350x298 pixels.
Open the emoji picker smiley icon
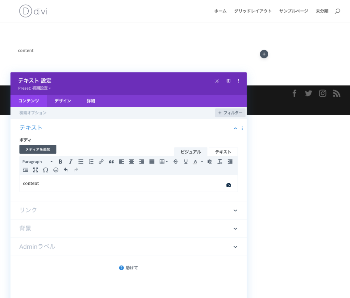tap(56, 170)
